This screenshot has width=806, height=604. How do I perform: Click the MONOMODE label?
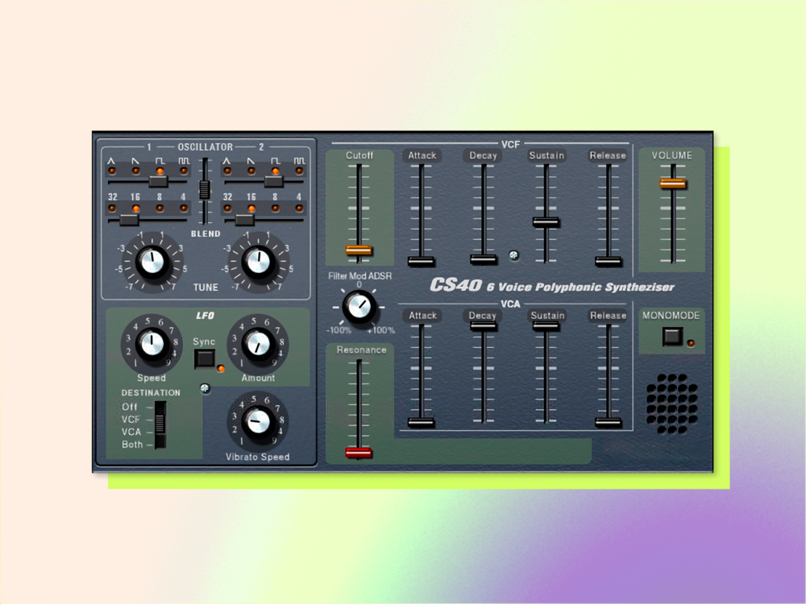point(671,316)
